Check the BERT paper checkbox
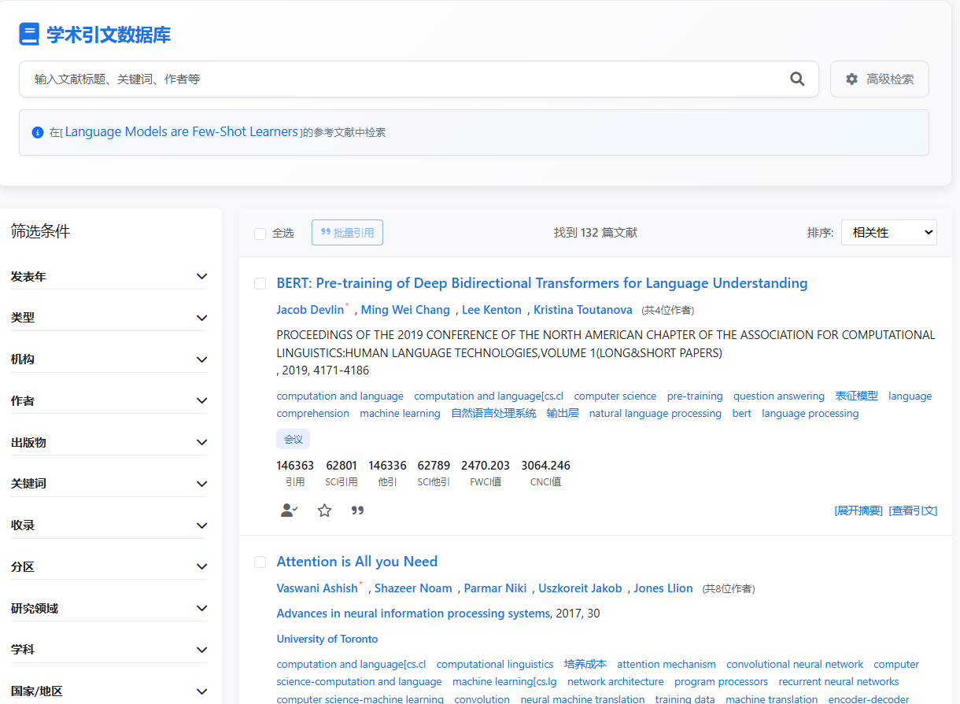Image resolution: width=960 pixels, height=704 pixels. 260,283
